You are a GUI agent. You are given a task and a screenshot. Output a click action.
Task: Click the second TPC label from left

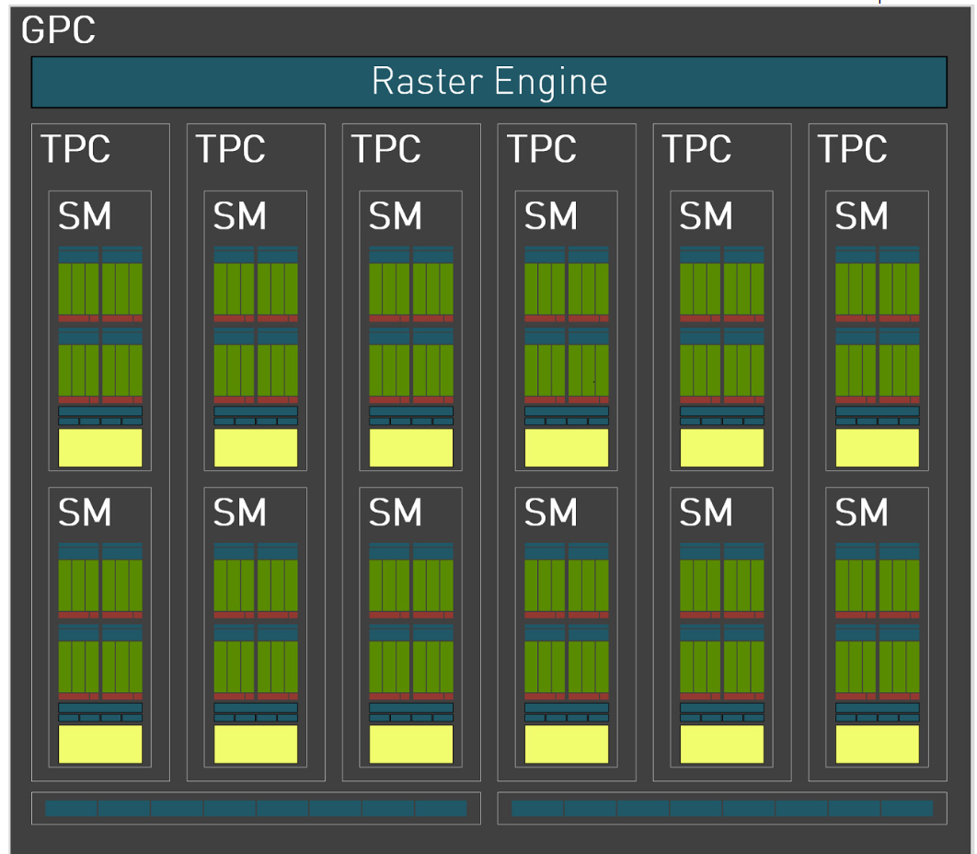[231, 148]
